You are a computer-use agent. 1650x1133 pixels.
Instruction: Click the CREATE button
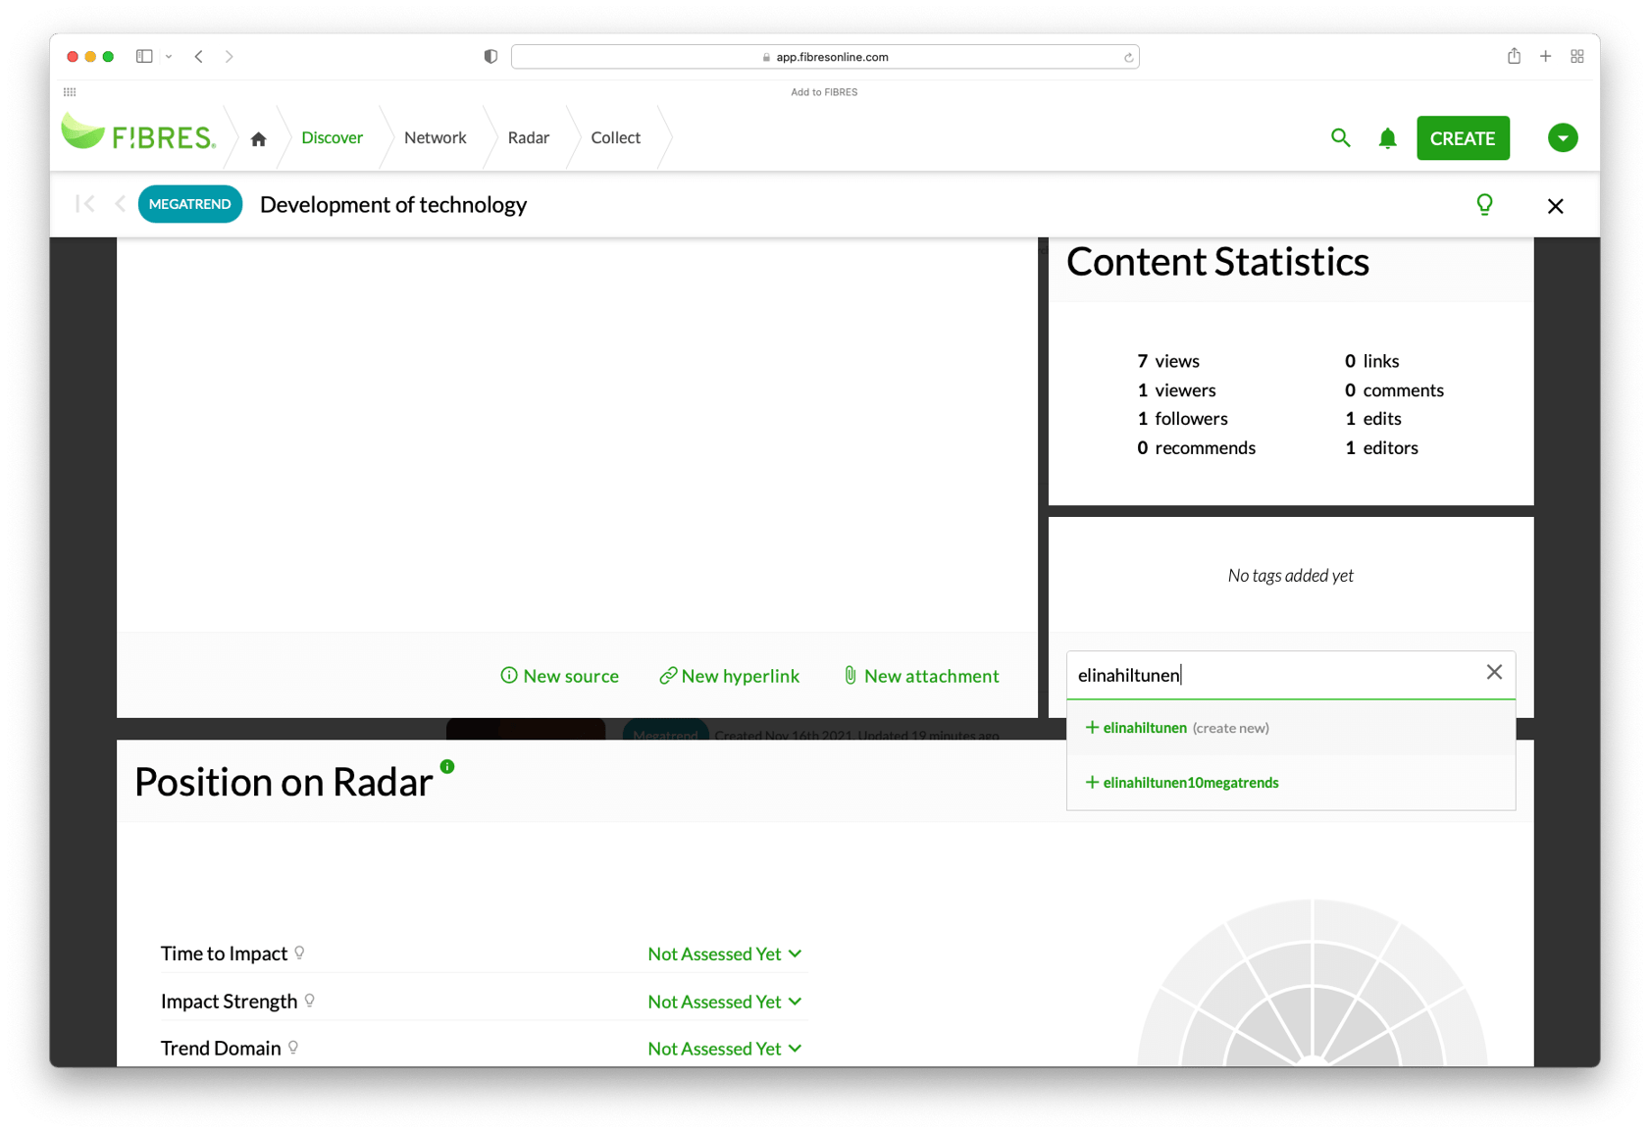(1463, 138)
